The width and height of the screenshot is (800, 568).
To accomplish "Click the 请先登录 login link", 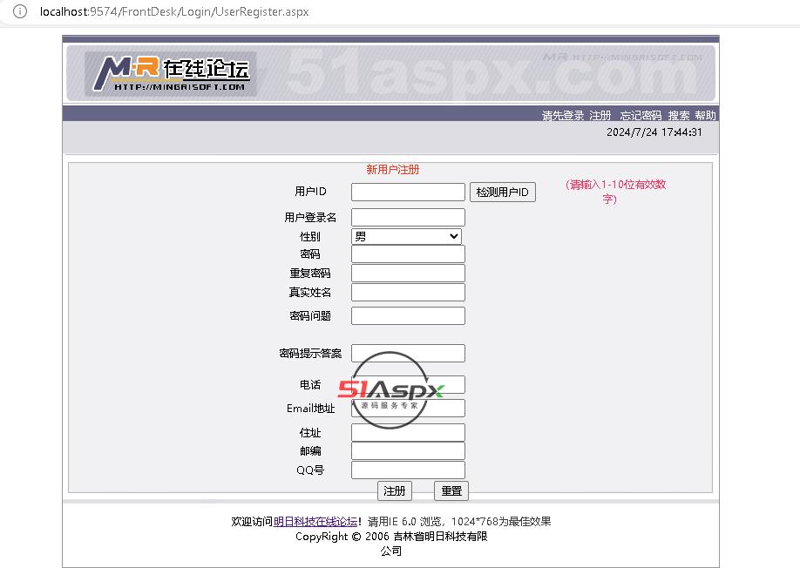I will pyautogui.click(x=563, y=115).
